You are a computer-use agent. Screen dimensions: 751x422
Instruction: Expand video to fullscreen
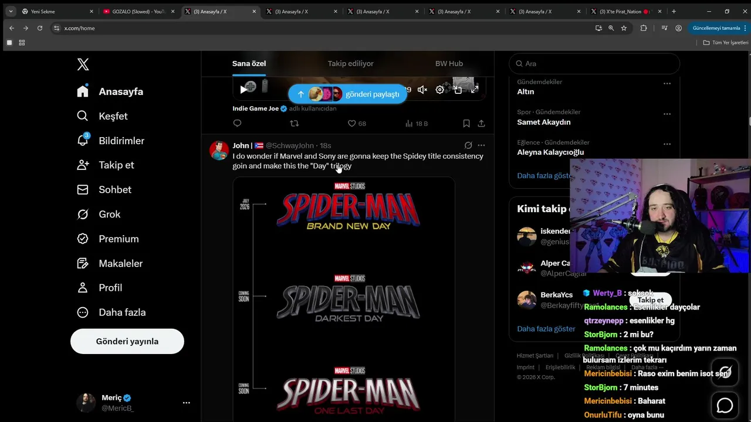[475, 90]
